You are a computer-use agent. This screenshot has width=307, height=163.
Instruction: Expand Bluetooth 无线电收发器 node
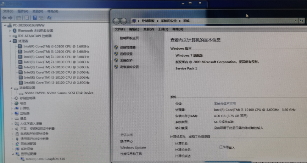coord(10,31)
